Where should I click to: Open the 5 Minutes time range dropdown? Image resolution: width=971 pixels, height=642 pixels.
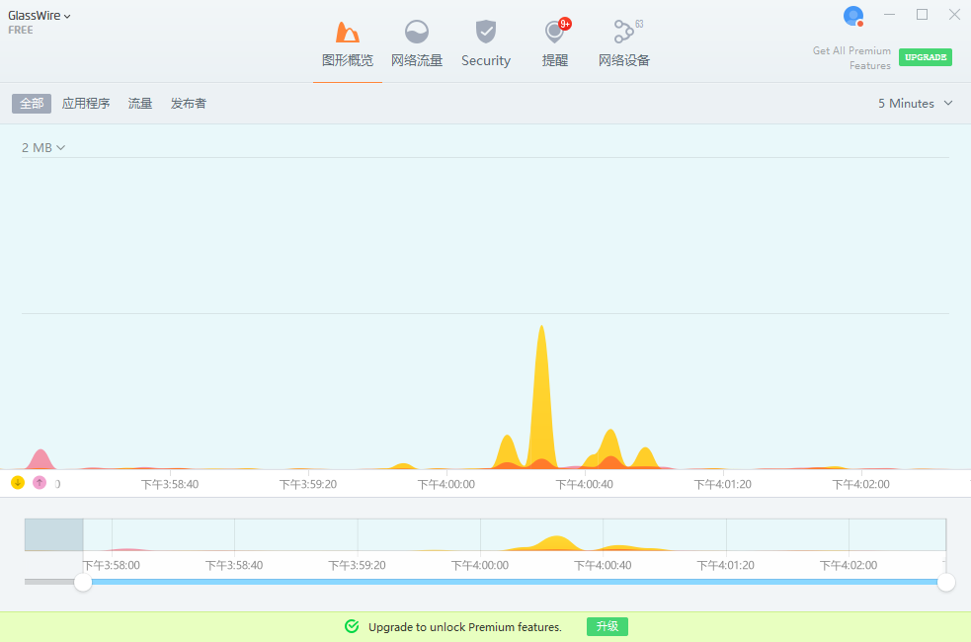(x=916, y=104)
